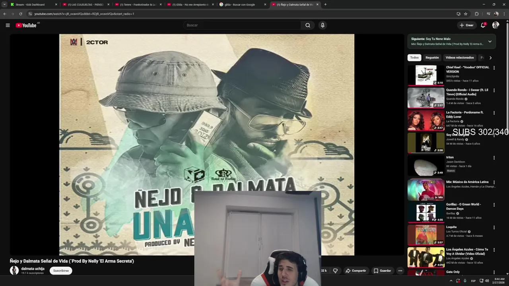Open options for La Factoria Perdoname
The width and height of the screenshot is (509, 286).
click(x=494, y=113)
